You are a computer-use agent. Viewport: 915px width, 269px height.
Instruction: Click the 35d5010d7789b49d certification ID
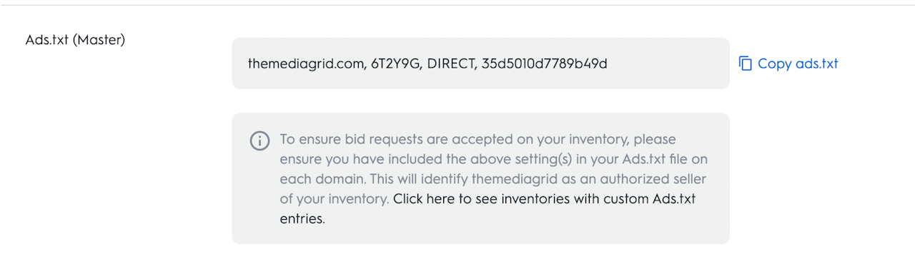(x=544, y=64)
